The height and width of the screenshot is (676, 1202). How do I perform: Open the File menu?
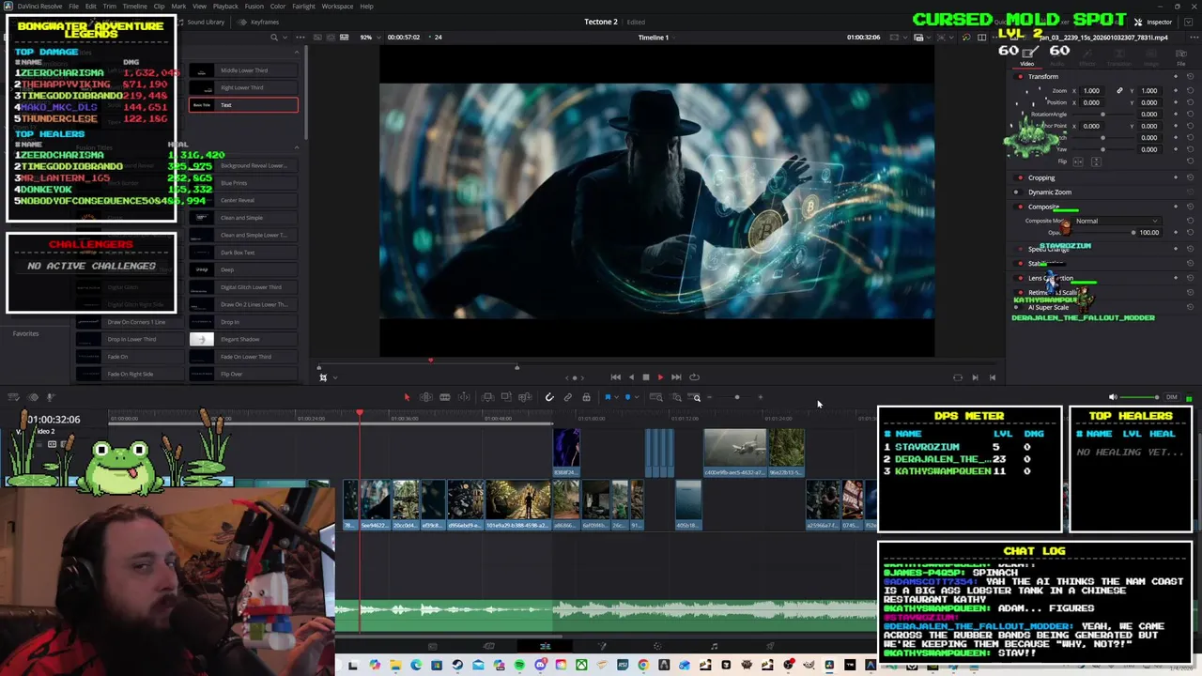click(x=73, y=7)
